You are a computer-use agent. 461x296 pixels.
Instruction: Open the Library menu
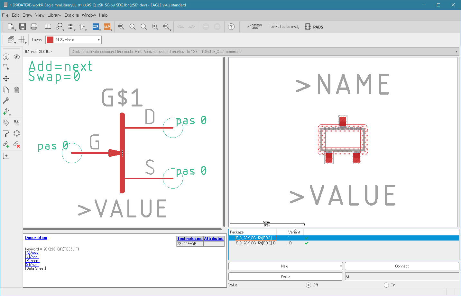click(x=54, y=15)
